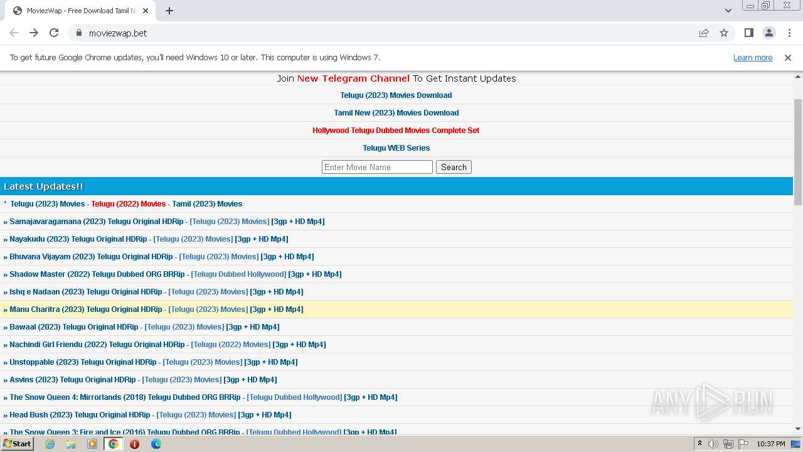This screenshot has width=803, height=452.
Task: Open New Telegram Channel link
Action: coord(353,78)
